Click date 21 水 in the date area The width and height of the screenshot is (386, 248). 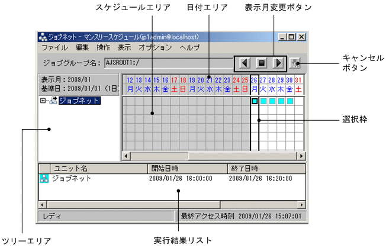[210, 85]
